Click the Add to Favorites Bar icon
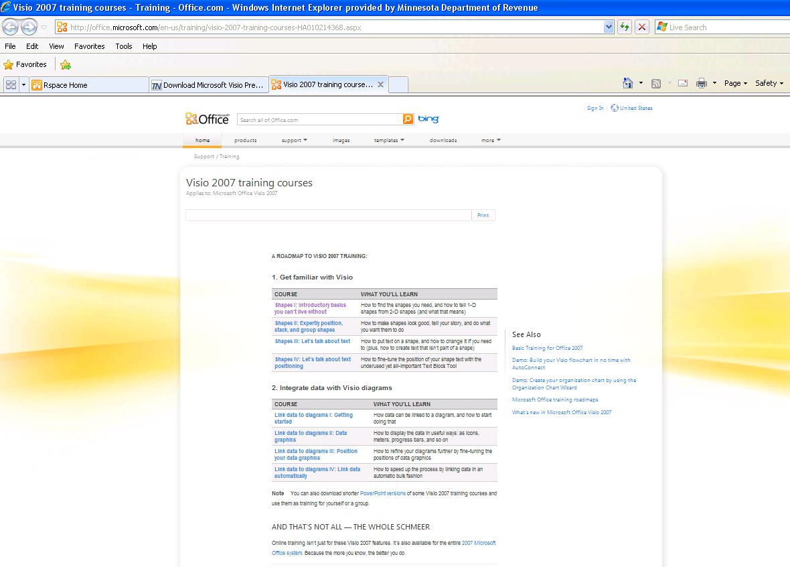 66,64
